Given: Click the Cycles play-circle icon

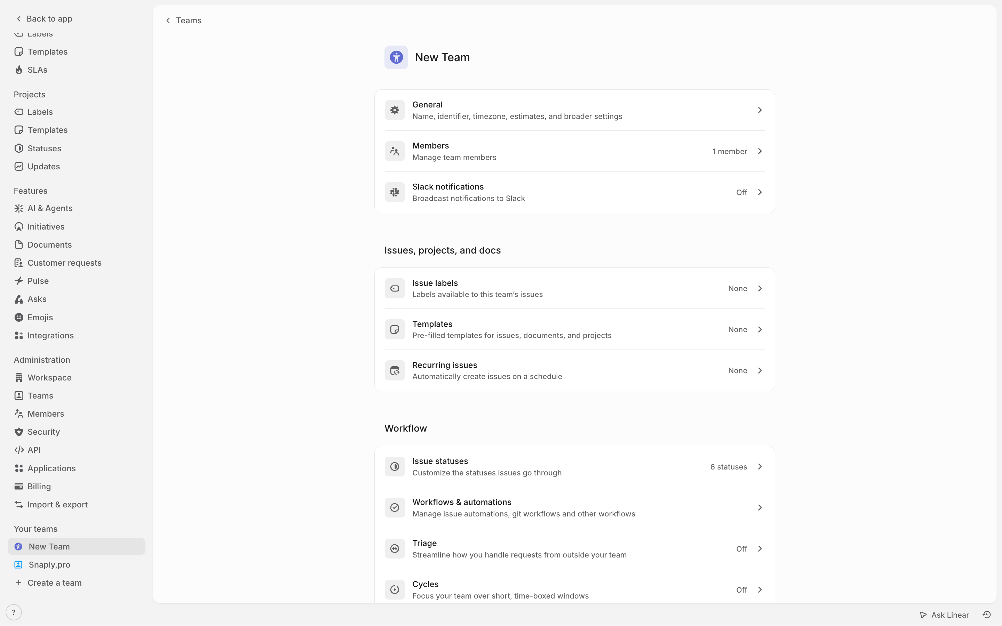Looking at the screenshot, I should click(x=395, y=589).
